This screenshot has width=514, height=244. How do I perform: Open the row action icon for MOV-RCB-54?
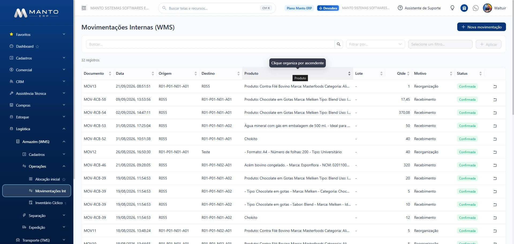tap(495, 113)
